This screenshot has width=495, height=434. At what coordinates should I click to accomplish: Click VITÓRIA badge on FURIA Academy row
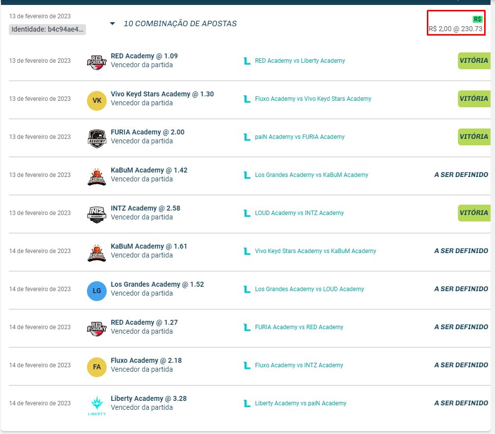tap(474, 137)
